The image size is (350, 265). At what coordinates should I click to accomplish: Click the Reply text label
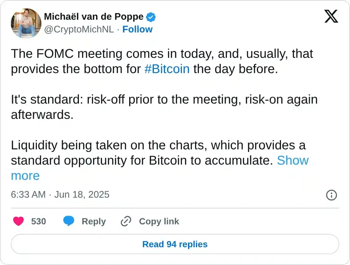click(94, 221)
